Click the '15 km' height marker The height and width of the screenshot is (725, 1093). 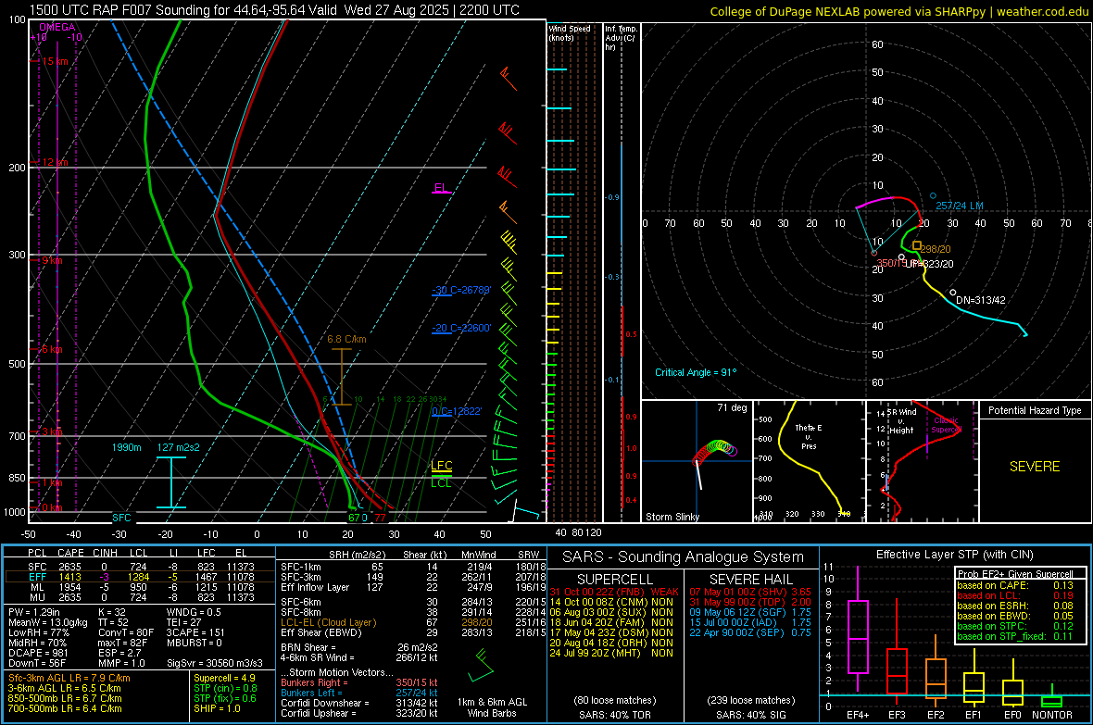(55, 61)
